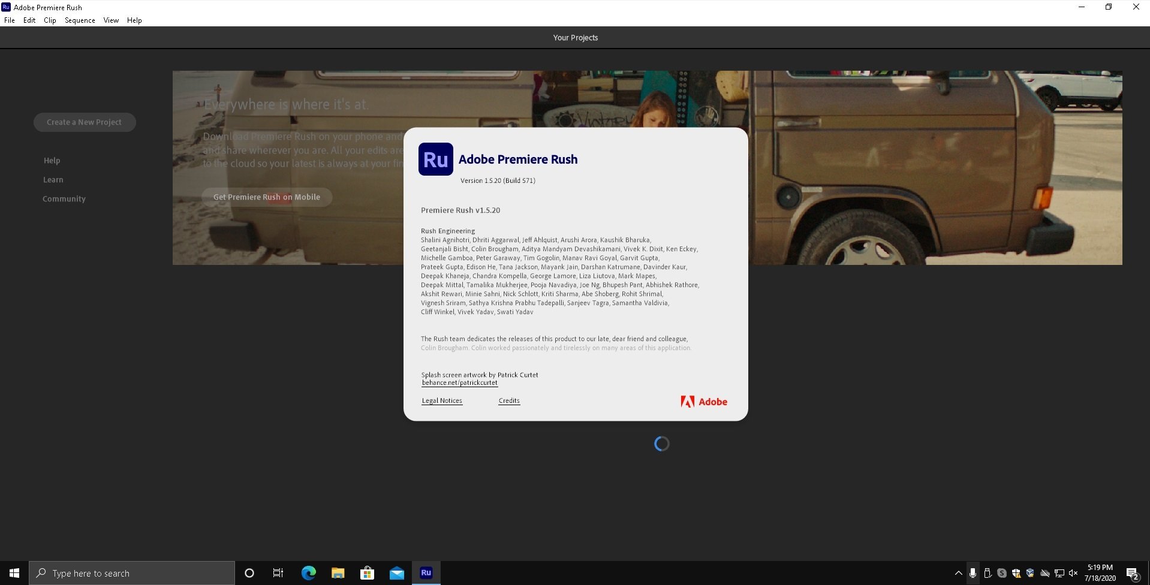
Task: Open the behance.net/patrickcurtet link
Action: tap(459, 383)
